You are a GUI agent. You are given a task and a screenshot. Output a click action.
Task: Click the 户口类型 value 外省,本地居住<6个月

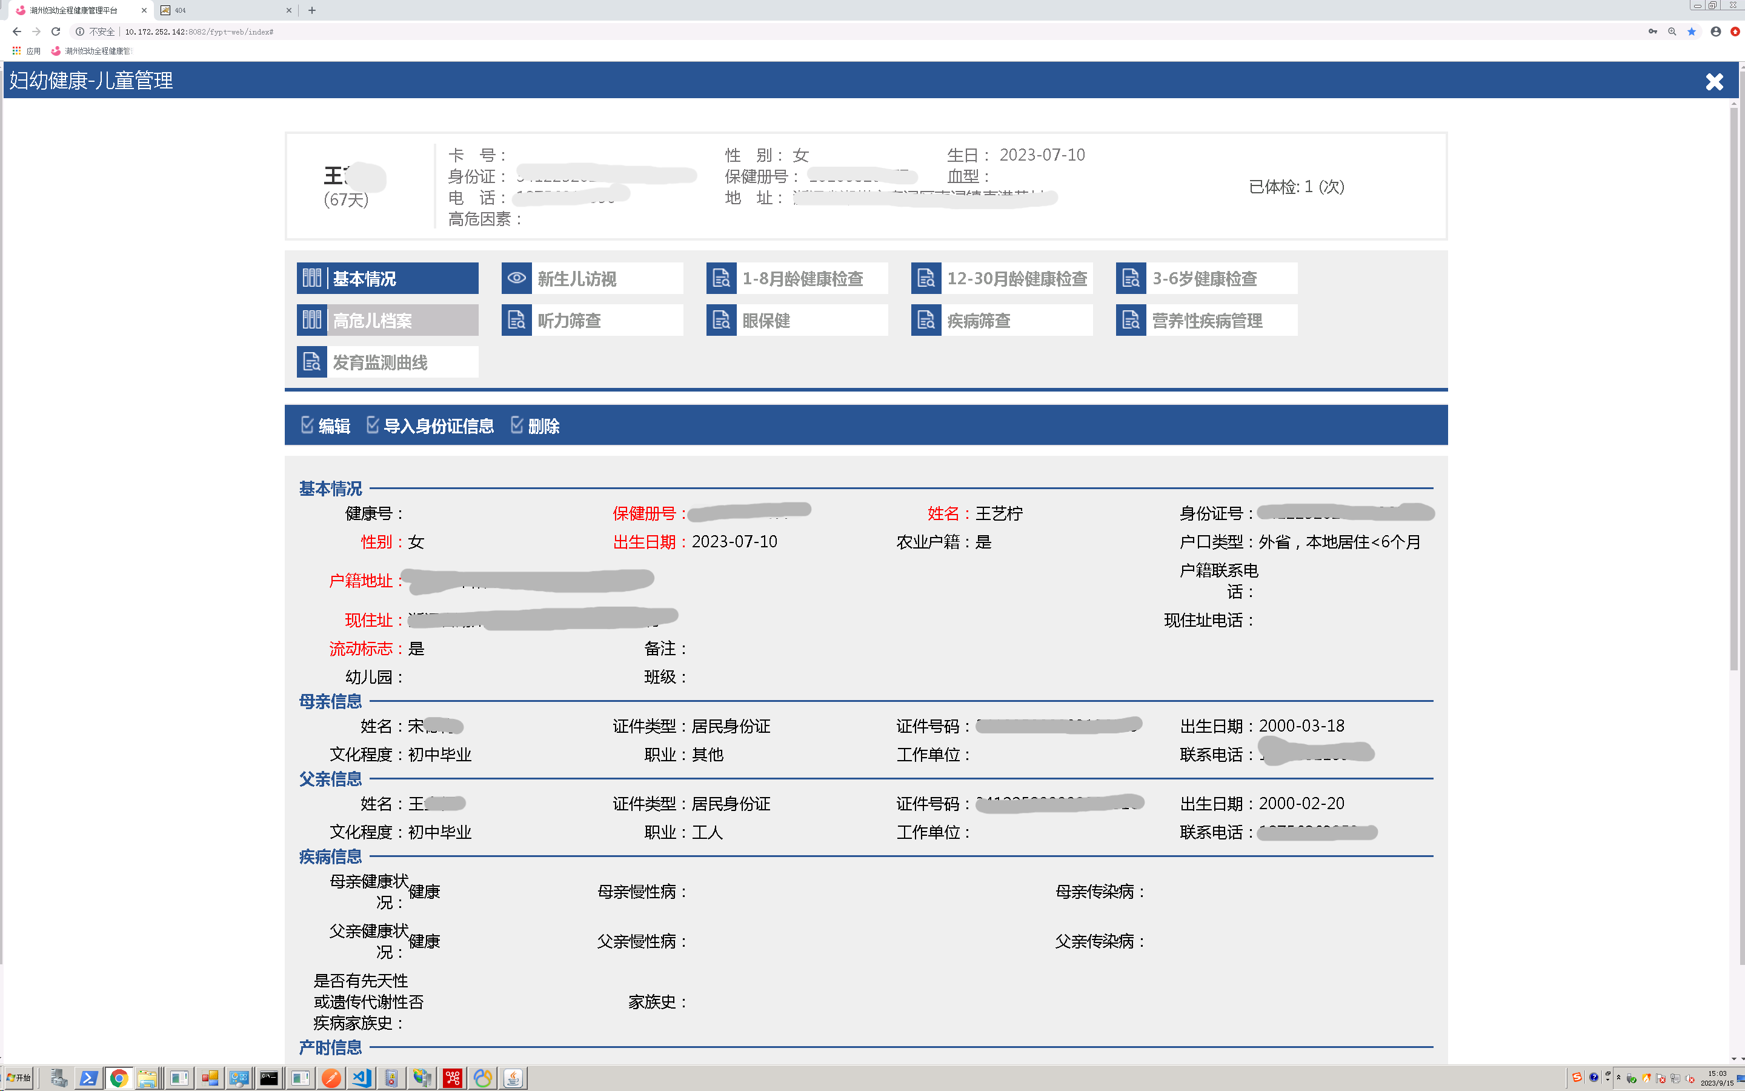click(x=1339, y=542)
